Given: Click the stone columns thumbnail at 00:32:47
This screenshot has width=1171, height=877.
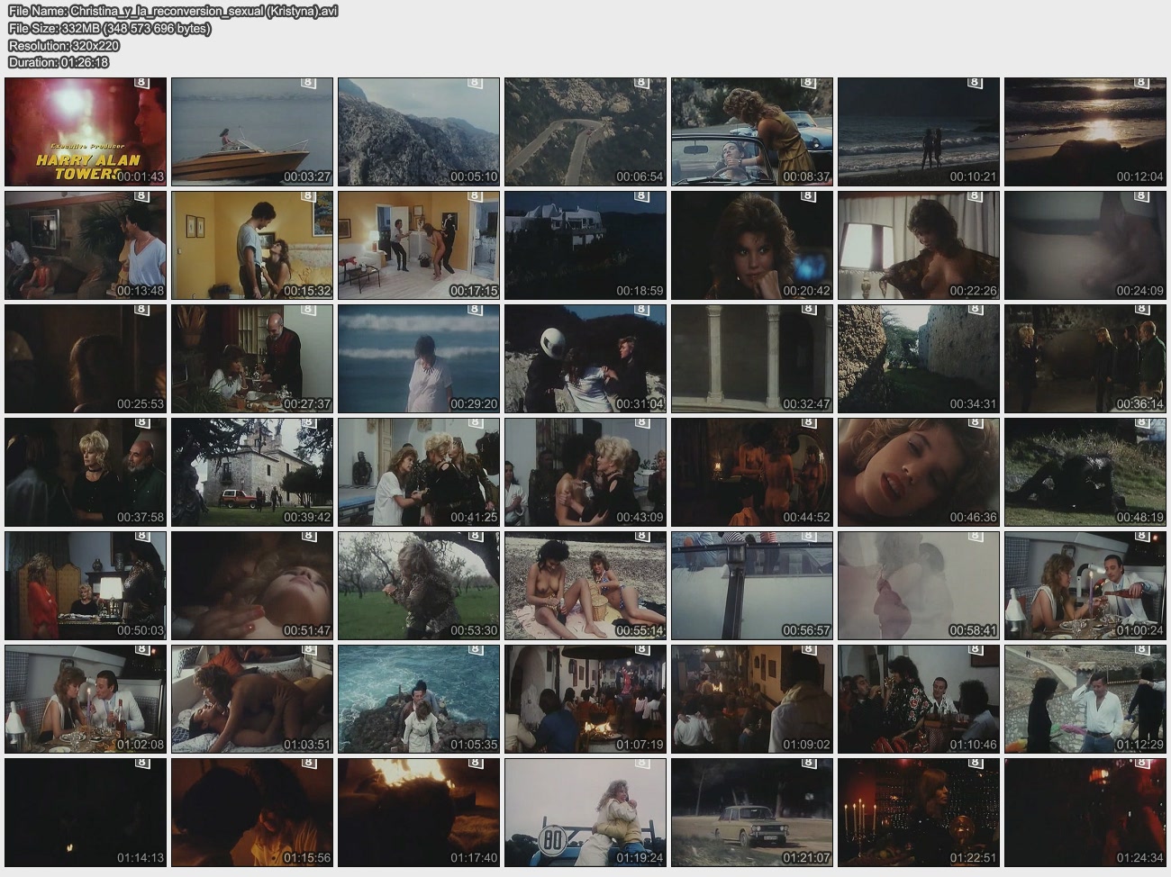Looking at the screenshot, I should 752,358.
